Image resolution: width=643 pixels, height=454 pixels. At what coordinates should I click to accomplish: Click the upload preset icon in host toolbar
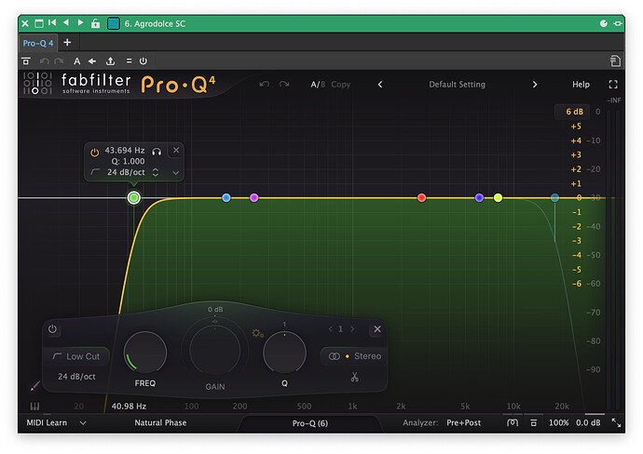tap(110, 61)
